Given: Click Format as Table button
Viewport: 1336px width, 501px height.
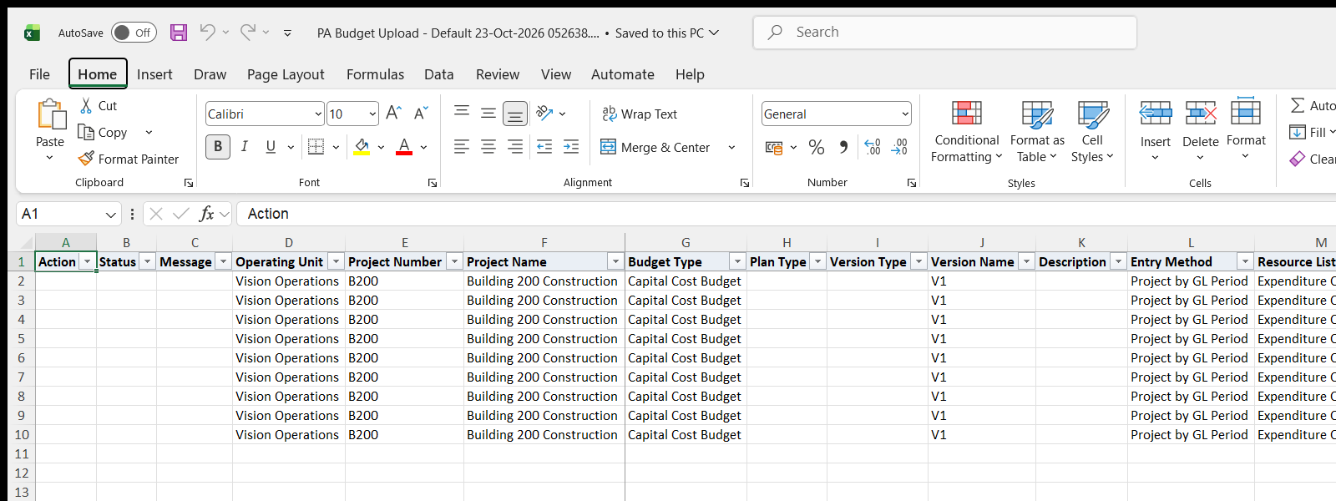Looking at the screenshot, I should [x=1037, y=132].
